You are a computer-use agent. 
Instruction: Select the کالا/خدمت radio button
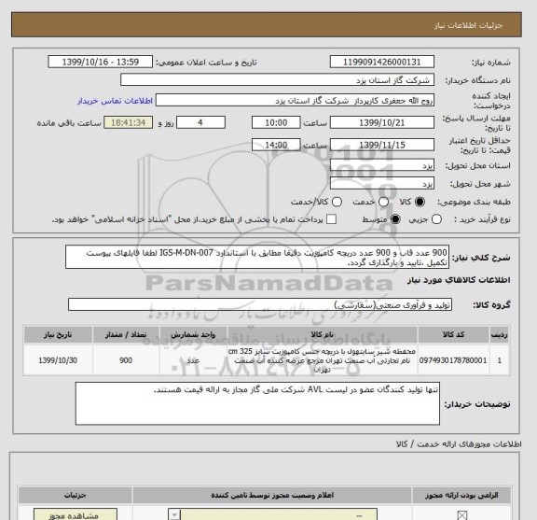point(337,202)
